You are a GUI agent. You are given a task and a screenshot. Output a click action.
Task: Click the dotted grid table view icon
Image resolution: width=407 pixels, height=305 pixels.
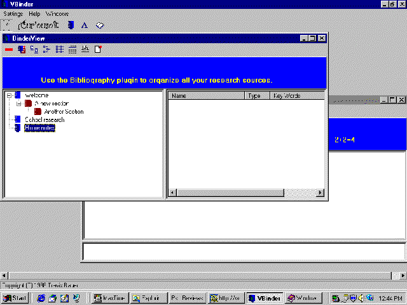72,49
